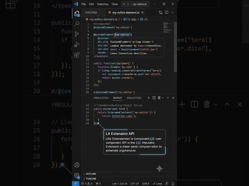
Task: Open the remote window status bar button
Action: point(76,183)
